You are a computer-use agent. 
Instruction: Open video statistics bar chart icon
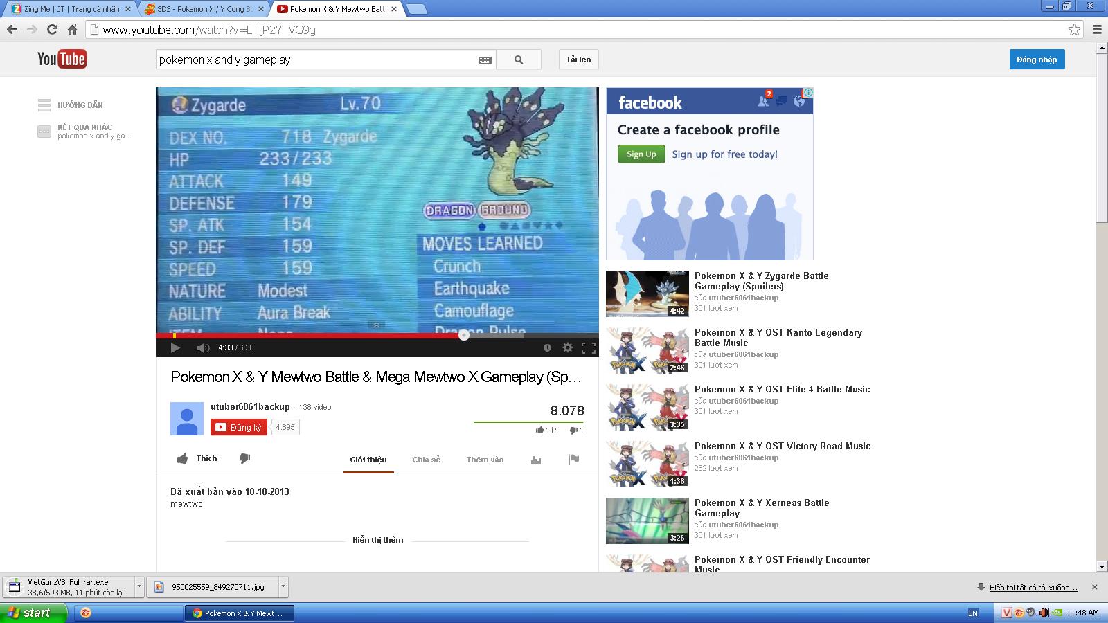536,460
